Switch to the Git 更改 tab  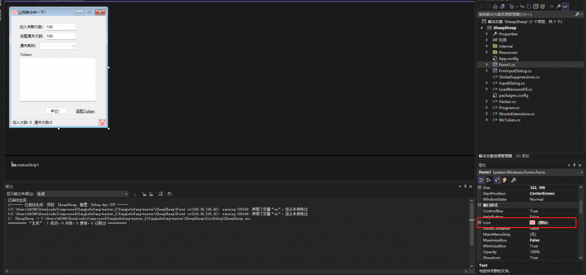coord(522,156)
